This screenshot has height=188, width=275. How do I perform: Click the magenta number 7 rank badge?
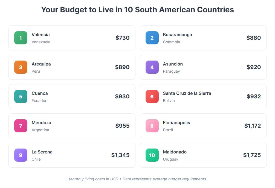(21, 126)
